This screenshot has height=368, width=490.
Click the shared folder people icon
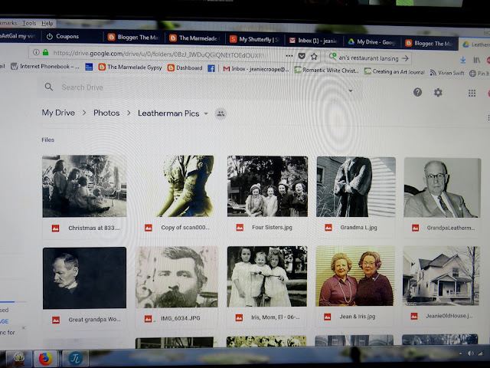220,113
